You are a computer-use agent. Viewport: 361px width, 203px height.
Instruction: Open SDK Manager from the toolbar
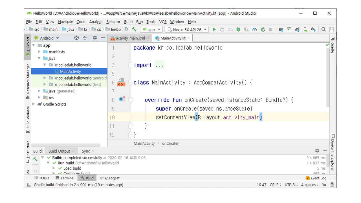[313, 29]
